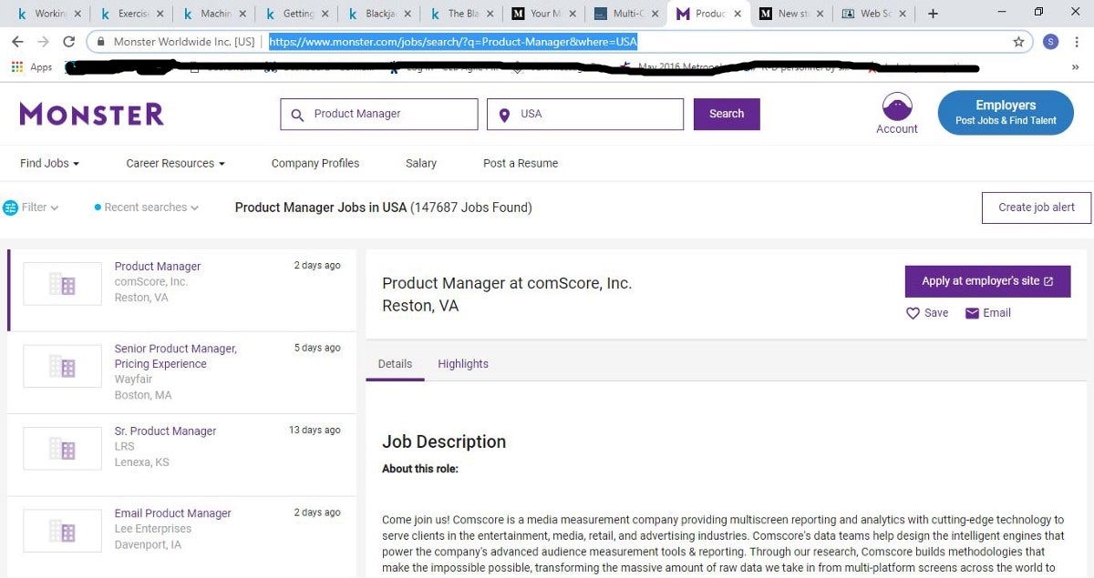The width and height of the screenshot is (1094, 578).
Task: Open the Chrome profile avatar
Action: tap(1051, 42)
